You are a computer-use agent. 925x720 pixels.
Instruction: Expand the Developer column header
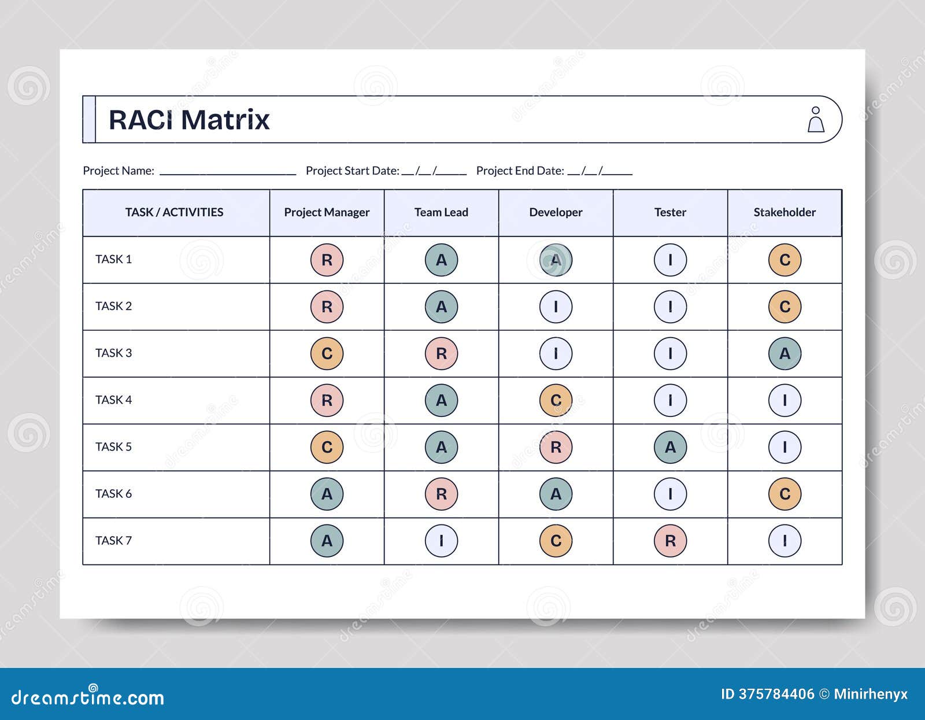556,212
